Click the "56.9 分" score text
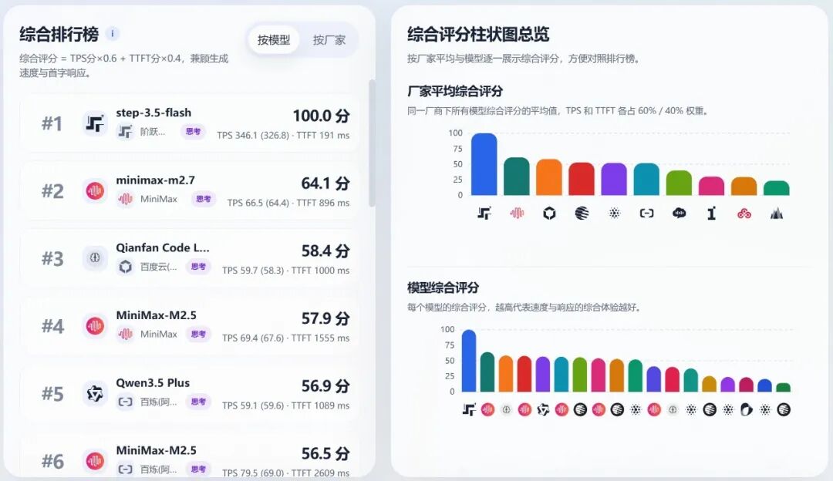833x481 pixels. (x=325, y=386)
